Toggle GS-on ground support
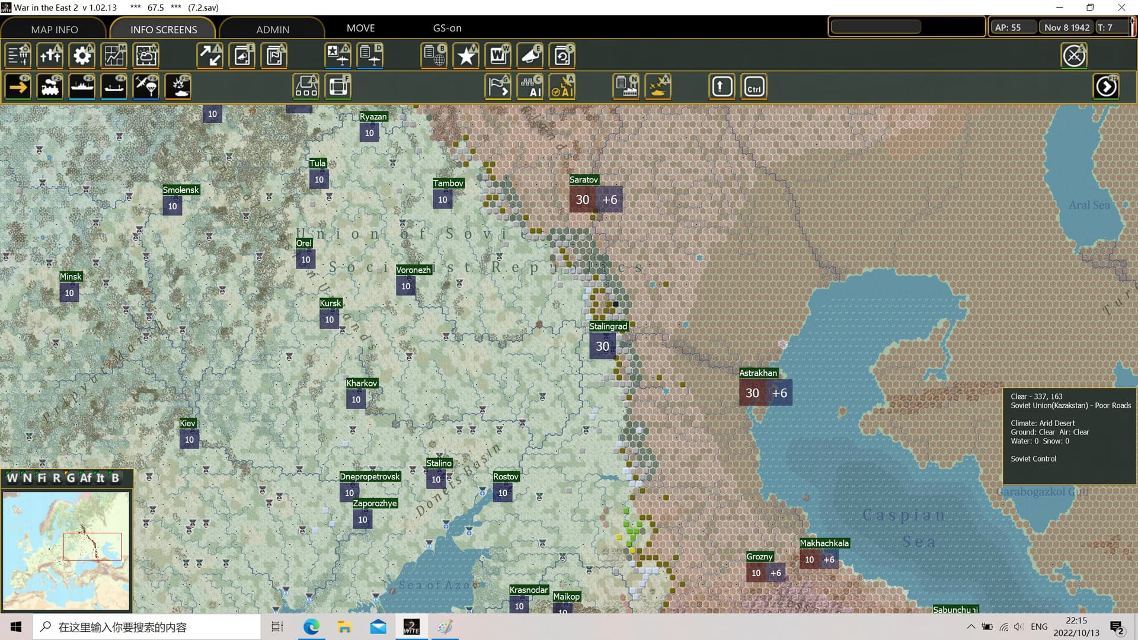The width and height of the screenshot is (1138, 640). click(x=447, y=28)
